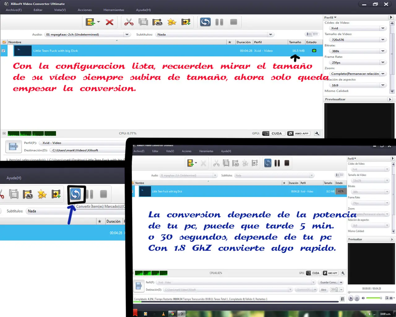
Task: Click pause icon in converting window toolbar
Action: [277, 163]
